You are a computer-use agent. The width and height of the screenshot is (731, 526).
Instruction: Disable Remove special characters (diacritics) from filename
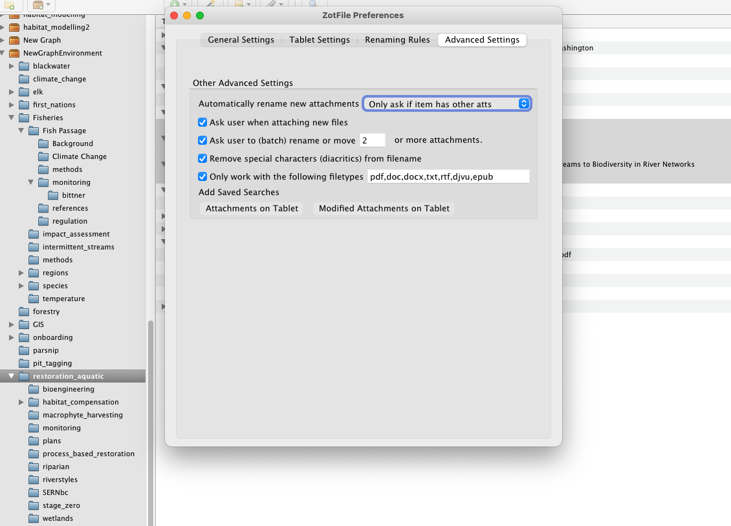click(x=202, y=159)
